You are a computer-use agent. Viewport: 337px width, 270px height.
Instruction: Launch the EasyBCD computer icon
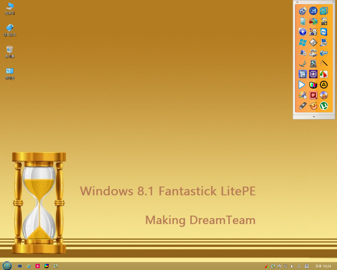point(324,42)
